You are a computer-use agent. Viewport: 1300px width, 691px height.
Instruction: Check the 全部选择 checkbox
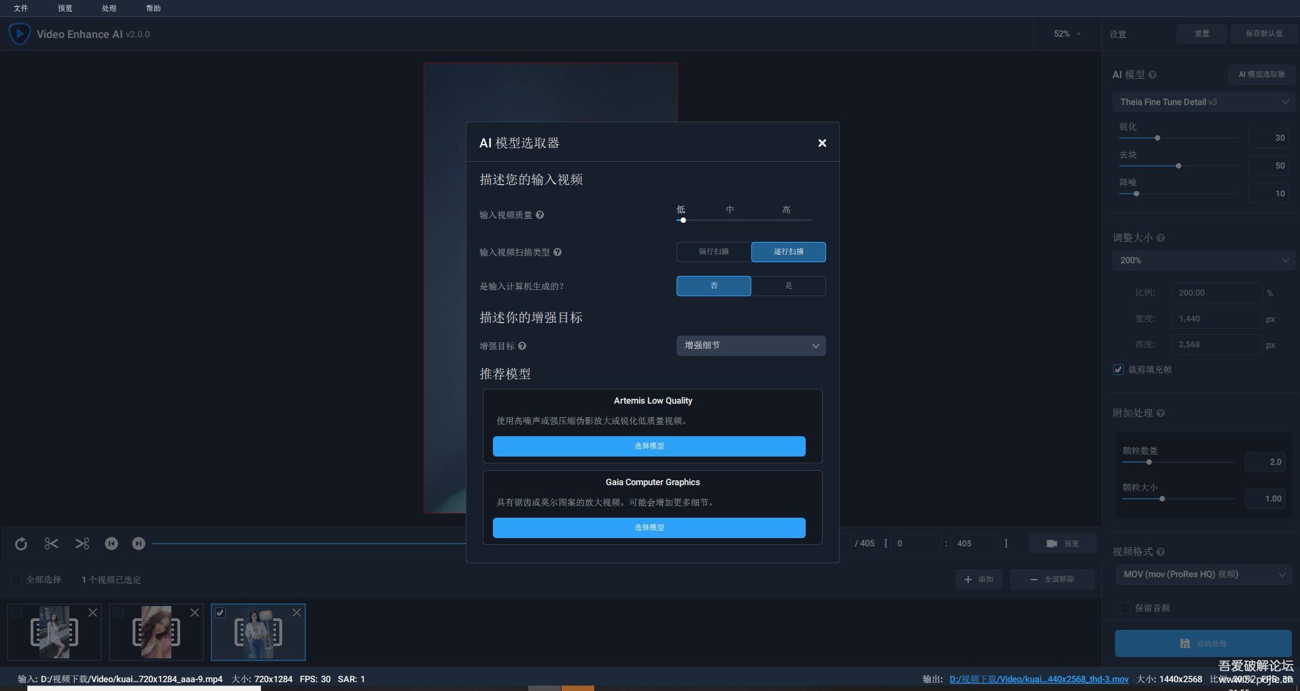(16, 580)
